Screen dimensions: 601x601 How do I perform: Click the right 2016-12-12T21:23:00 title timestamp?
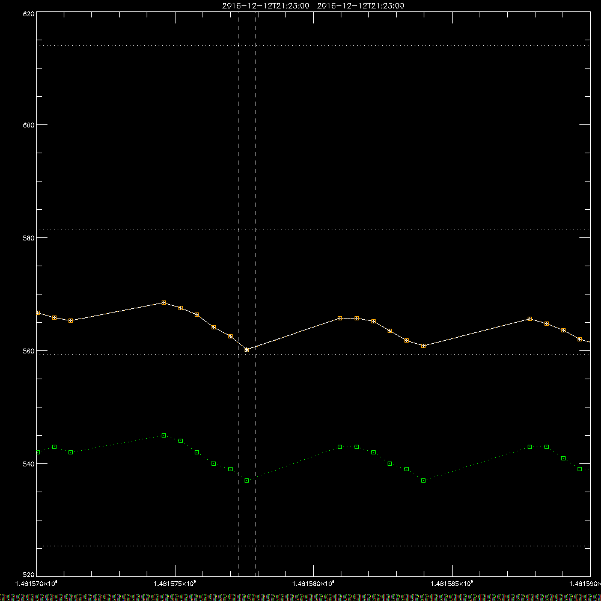tap(361, 6)
